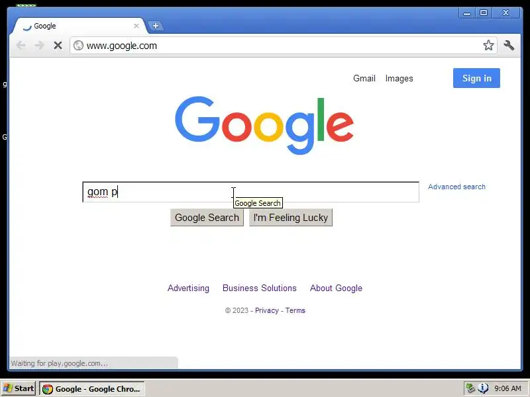Minimize the Chrome window
This screenshot has height=397, width=530.
467,13
